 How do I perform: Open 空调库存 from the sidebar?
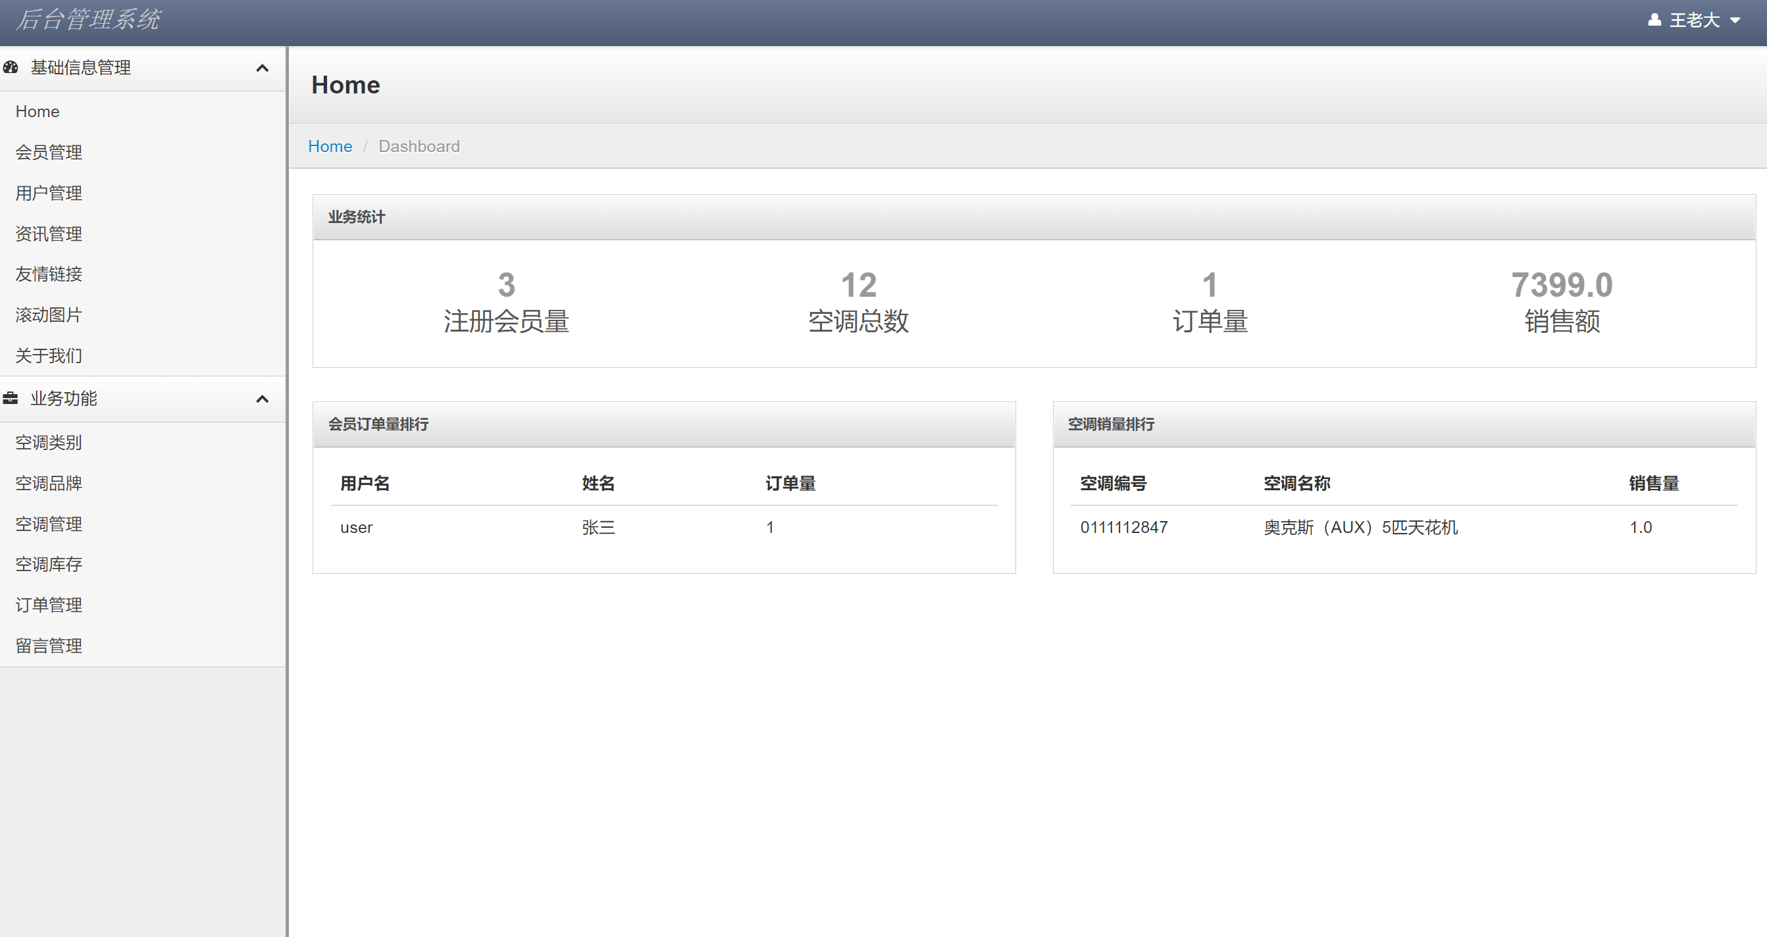(47, 564)
